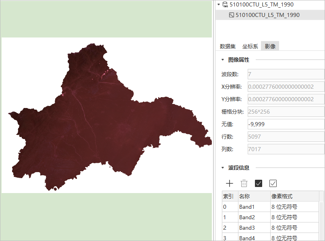Select the Band3 row in table
Screen dimensions: 325x241
pos(254,228)
